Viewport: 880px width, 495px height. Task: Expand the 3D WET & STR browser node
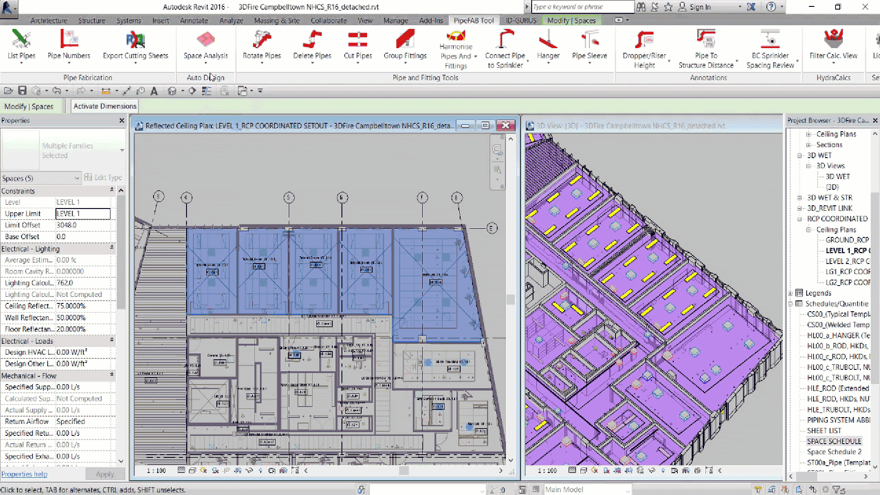point(800,198)
